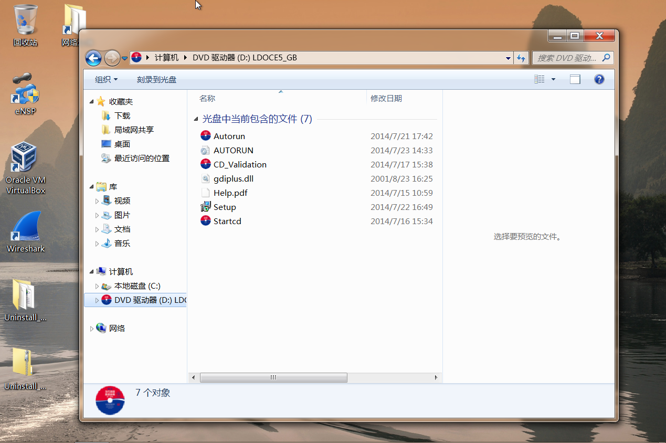Change view with the view icon
The height and width of the screenshot is (443, 666).
click(540, 79)
